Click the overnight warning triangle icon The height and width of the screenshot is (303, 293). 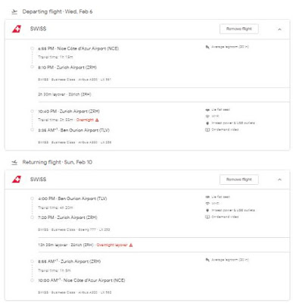click(x=97, y=120)
